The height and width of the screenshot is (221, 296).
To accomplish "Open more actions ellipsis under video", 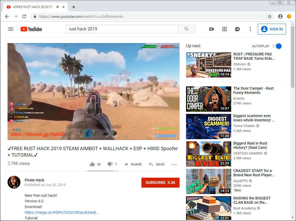I will pos(174,165).
